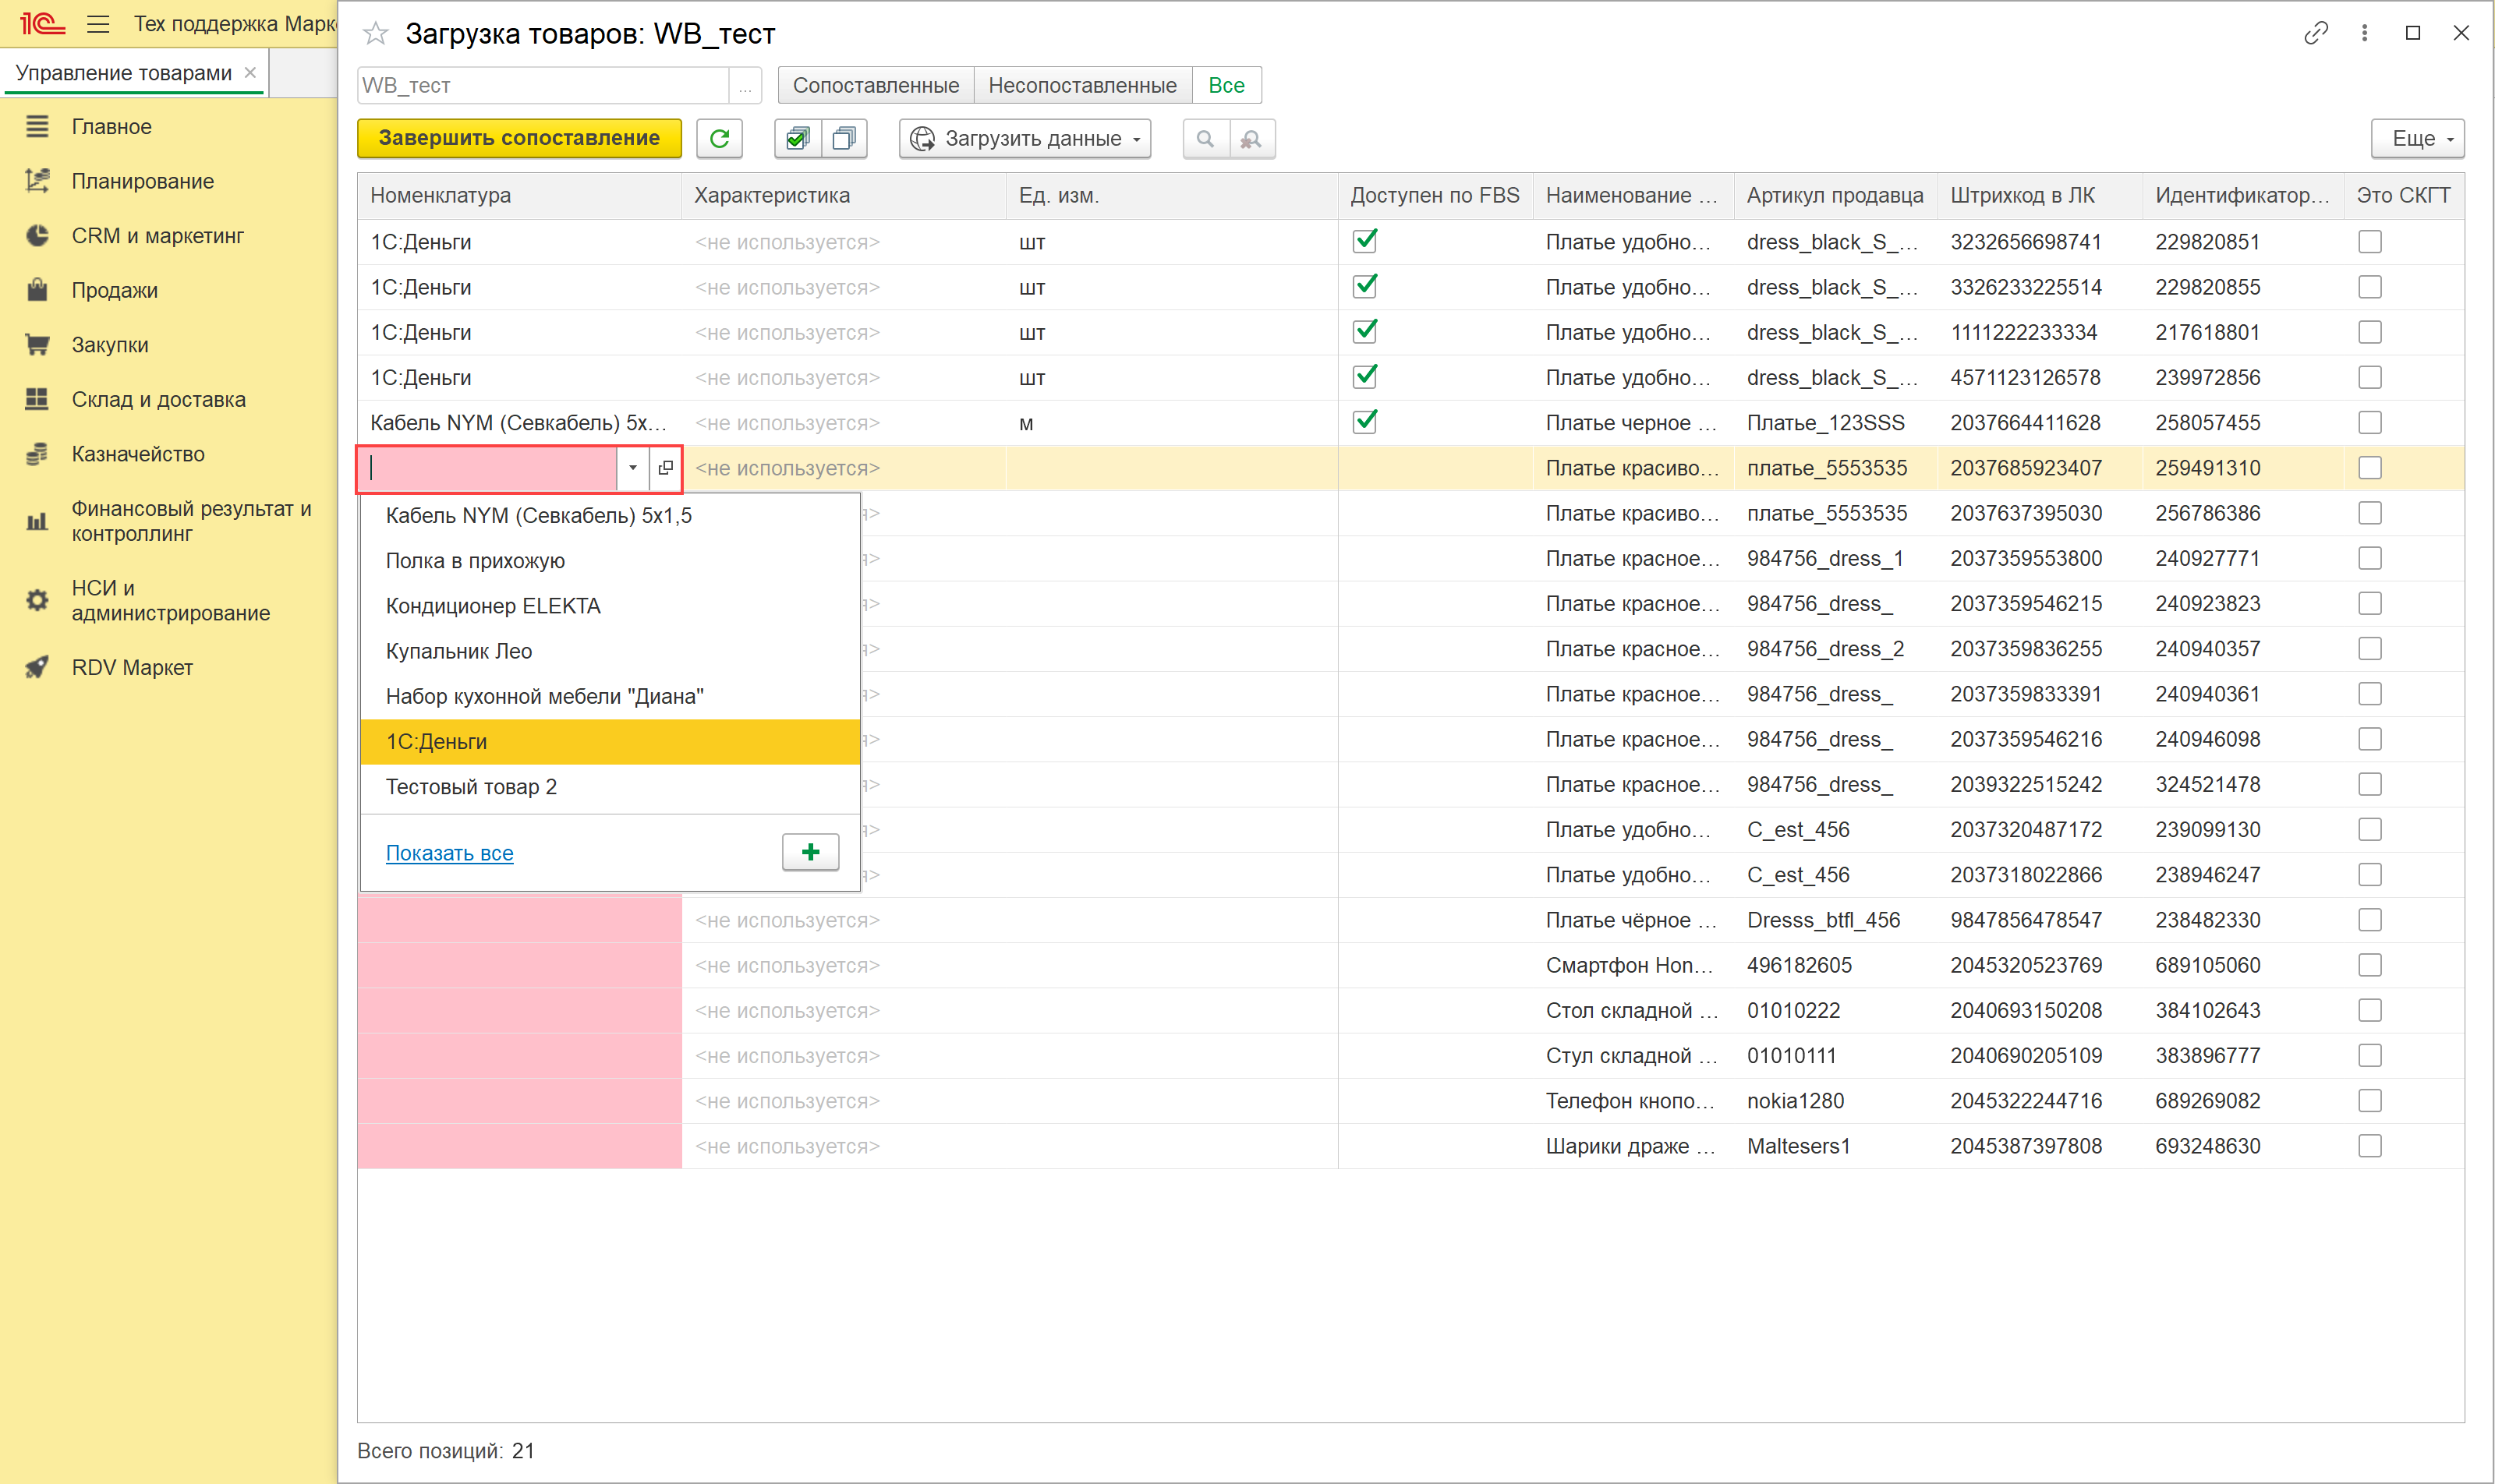Open Склад и доставка sidebar section

(x=158, y=399)
